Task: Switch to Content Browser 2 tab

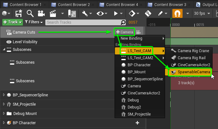Action: [74, 5]
